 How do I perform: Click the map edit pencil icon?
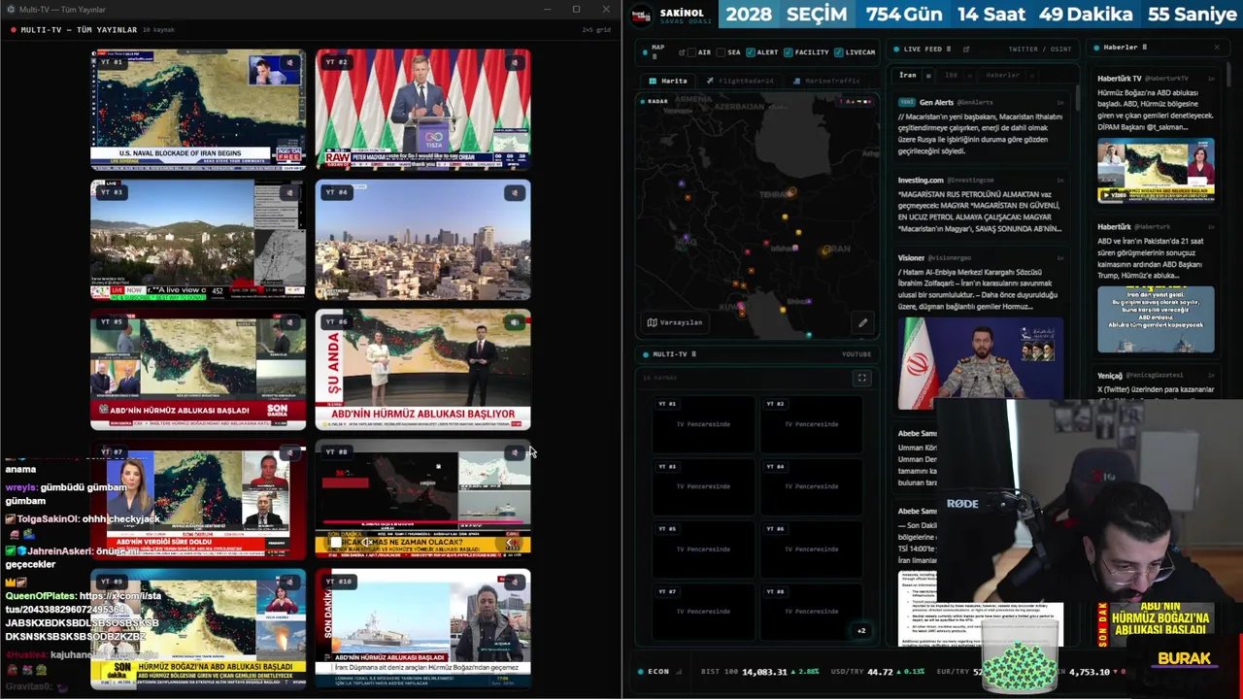pyautogui.click(x=862, y=323)
